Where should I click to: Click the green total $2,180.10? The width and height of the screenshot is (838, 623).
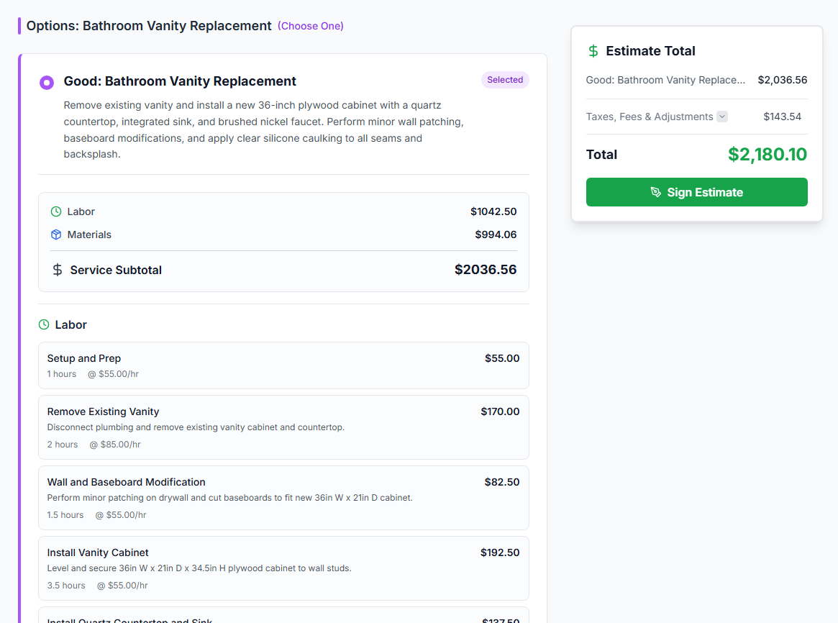[767, 155]
